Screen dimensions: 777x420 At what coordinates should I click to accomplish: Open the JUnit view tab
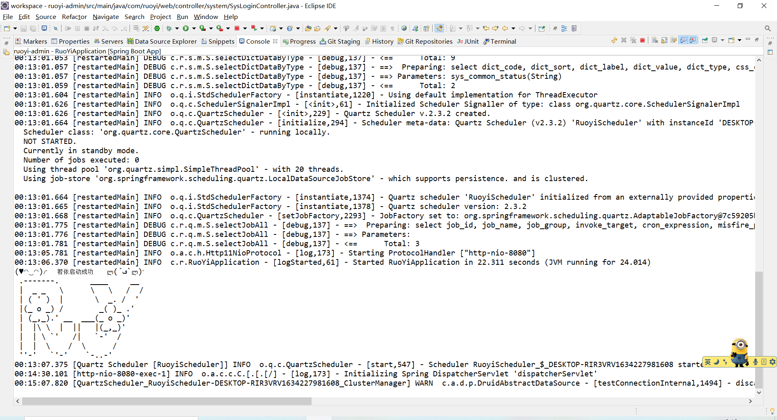point(468,41)
